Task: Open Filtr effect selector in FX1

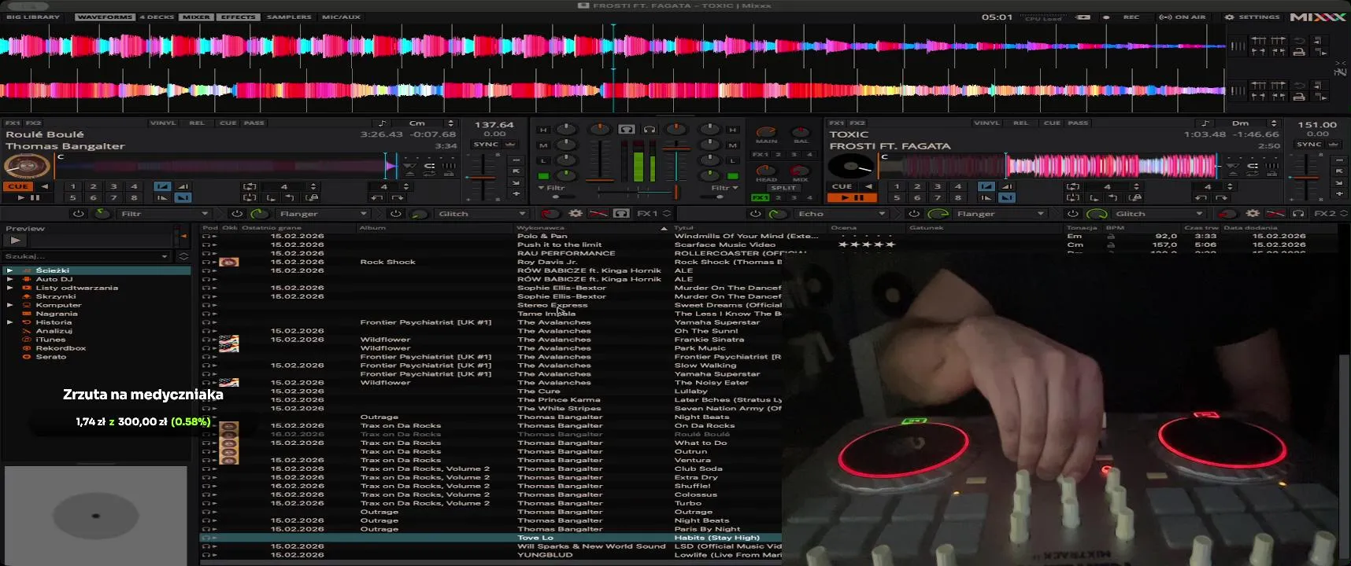Action: coord(164,214)
